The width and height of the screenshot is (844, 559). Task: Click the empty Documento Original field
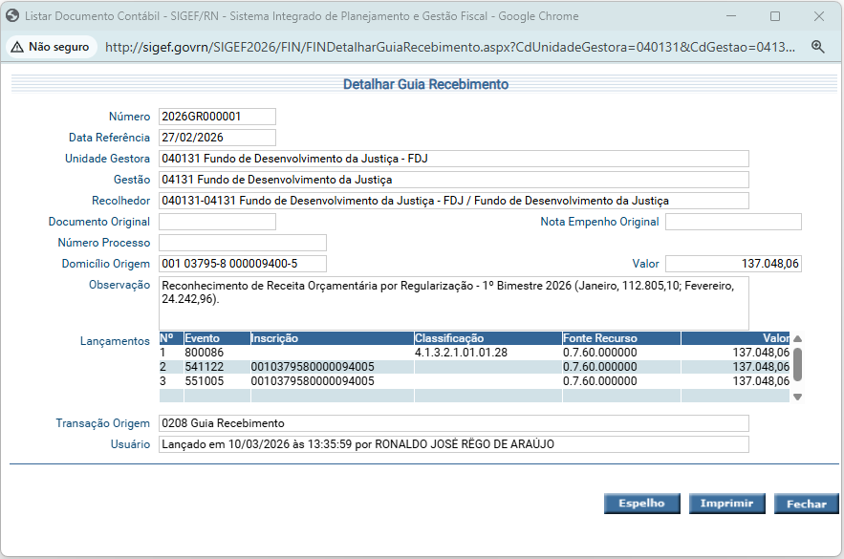coord(217,222)
